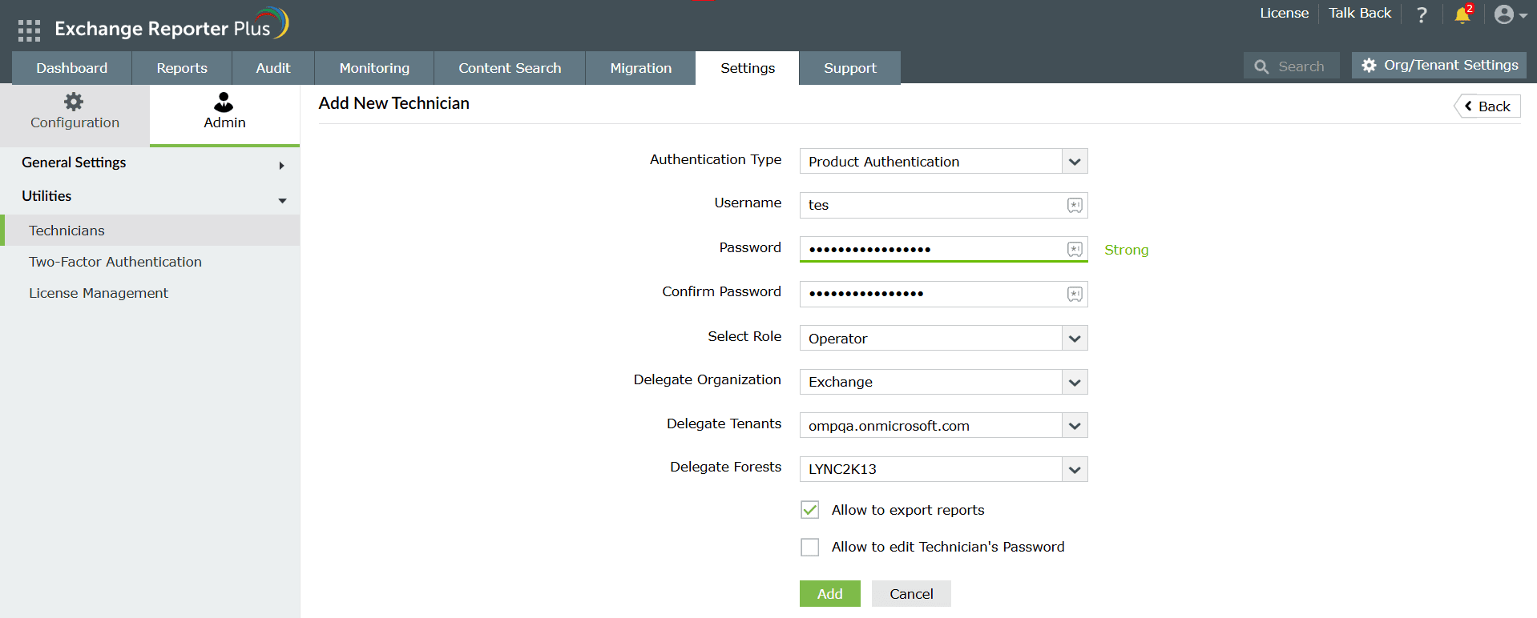The image size is (1537, 618).
Task: Open the Authentication Type dropdown
Action: (943, 162)
